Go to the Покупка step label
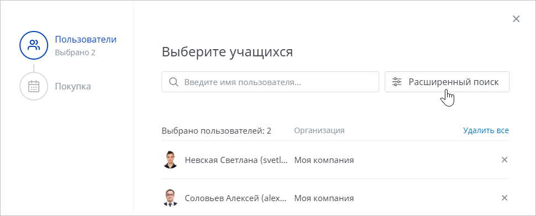536x216 pixels. point(73,87)
